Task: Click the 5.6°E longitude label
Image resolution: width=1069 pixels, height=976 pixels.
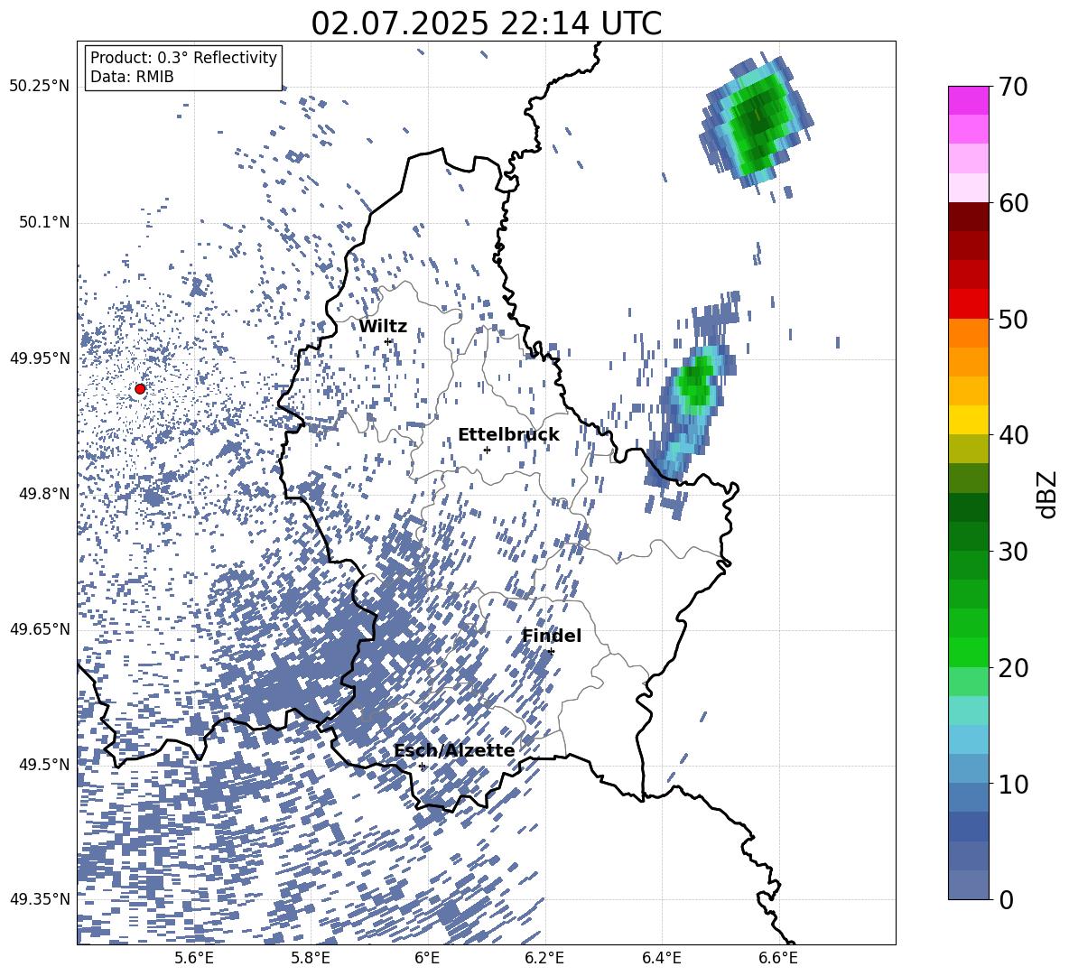Action: pyautogui.click(x=194, y=958)
